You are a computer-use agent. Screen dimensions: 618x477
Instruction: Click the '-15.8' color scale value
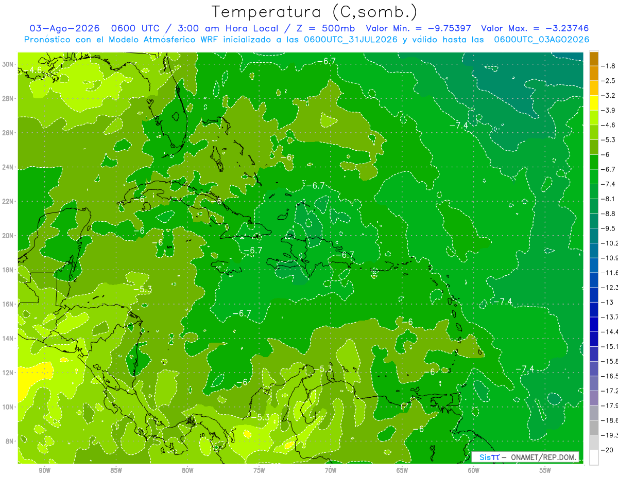tap(610, 361)
